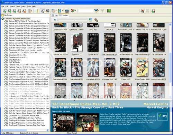The image size is (173, 135).
Task: Click the back cover image in the details panel
Action: tap(88, 122)
